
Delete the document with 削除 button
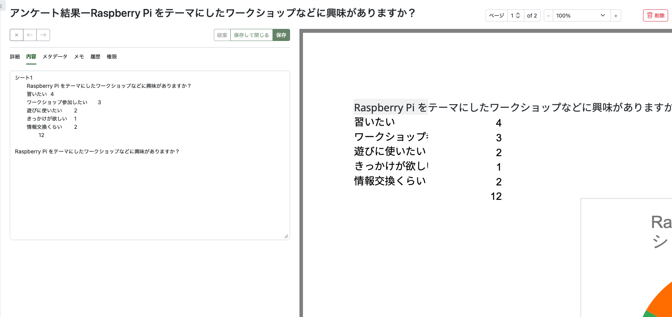click(x=656, y=16)
